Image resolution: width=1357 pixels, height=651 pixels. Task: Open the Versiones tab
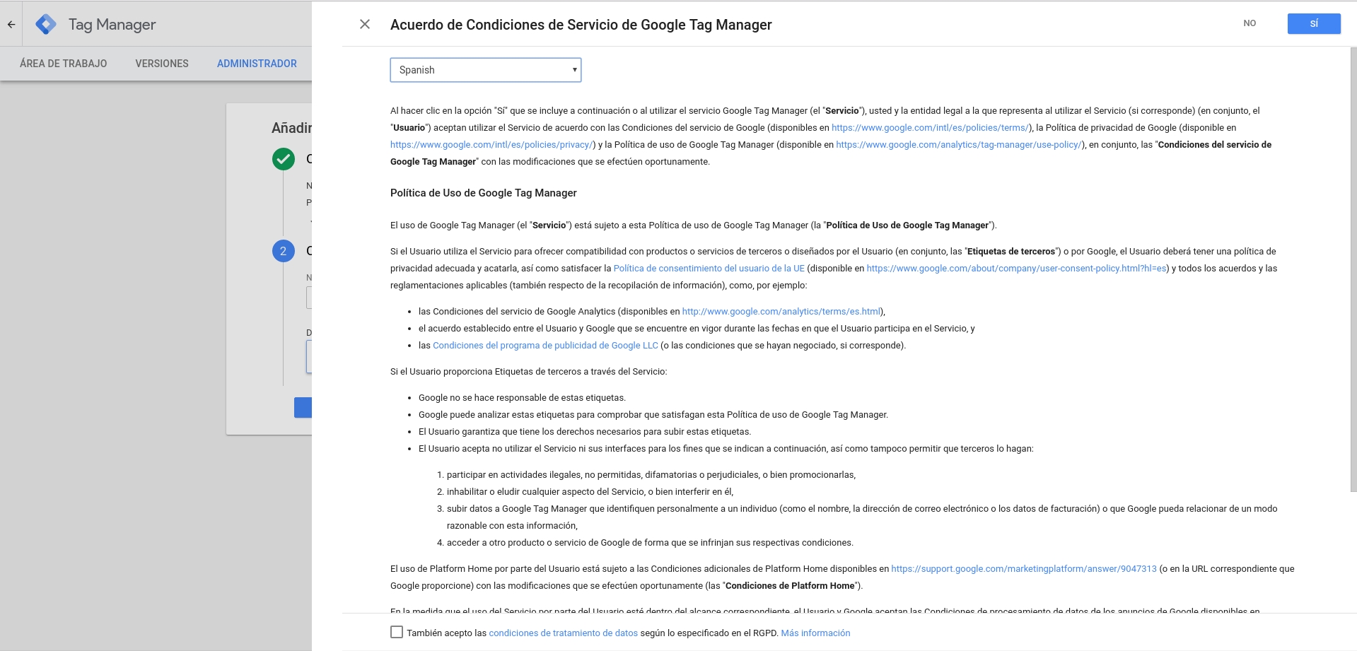[x=162, y=64]
